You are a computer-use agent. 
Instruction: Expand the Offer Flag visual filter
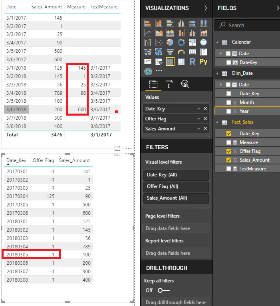click(x=176, y=186)
